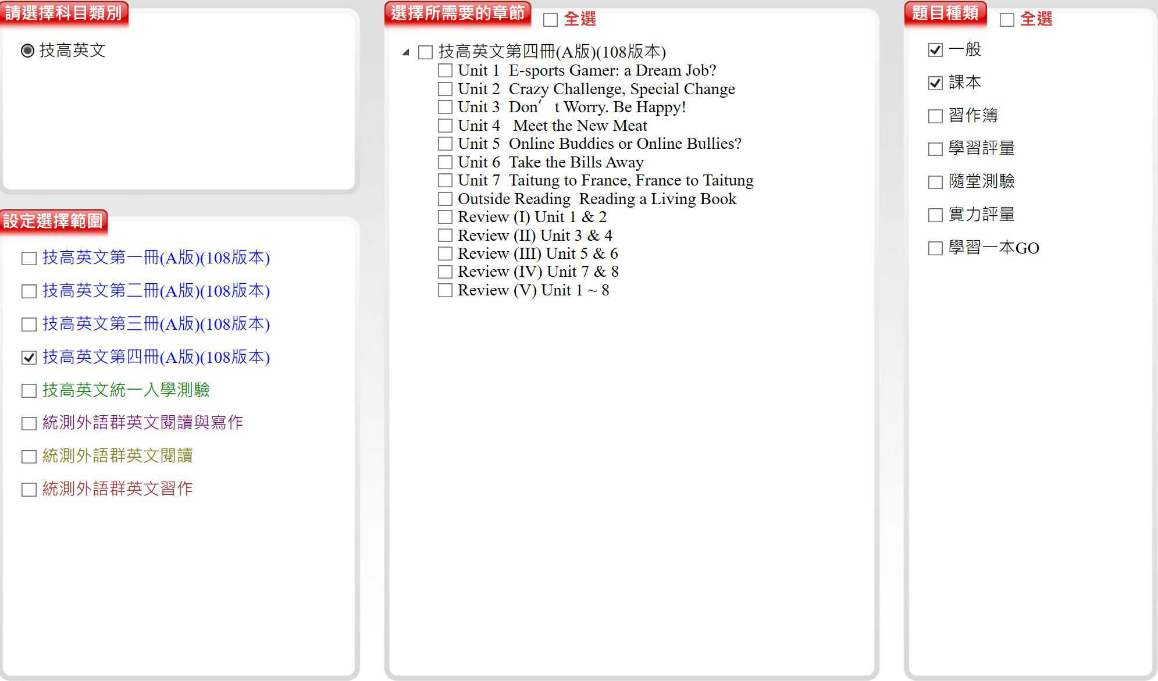Uncheck the 課本 question type

pos(935,83)
